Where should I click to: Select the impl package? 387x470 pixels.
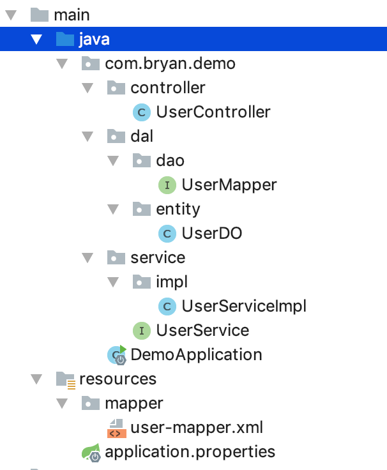[x=172, y=282]
